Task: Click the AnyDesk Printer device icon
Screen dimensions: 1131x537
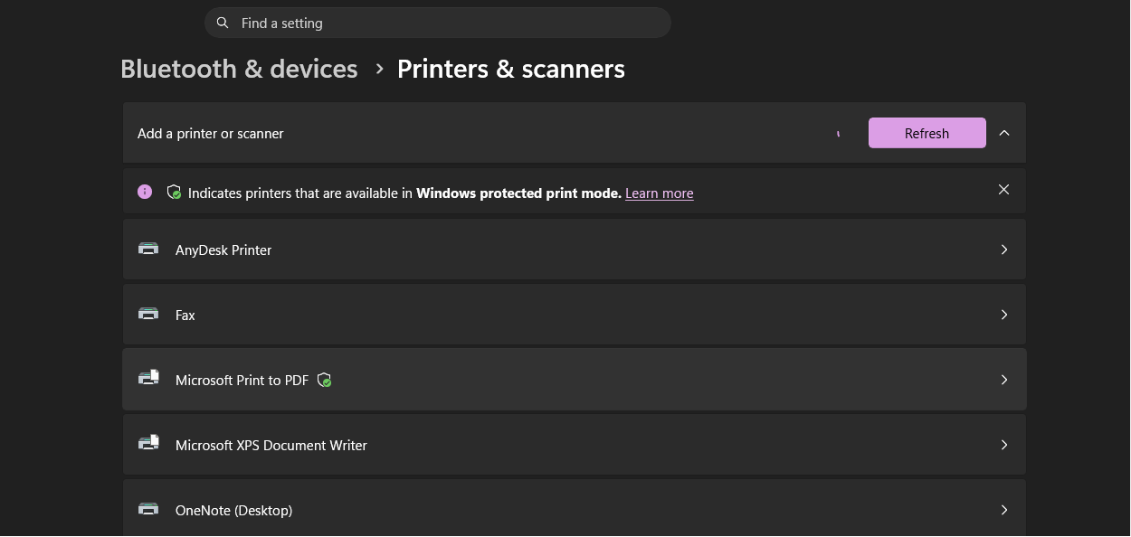Action: coord(148,249)
